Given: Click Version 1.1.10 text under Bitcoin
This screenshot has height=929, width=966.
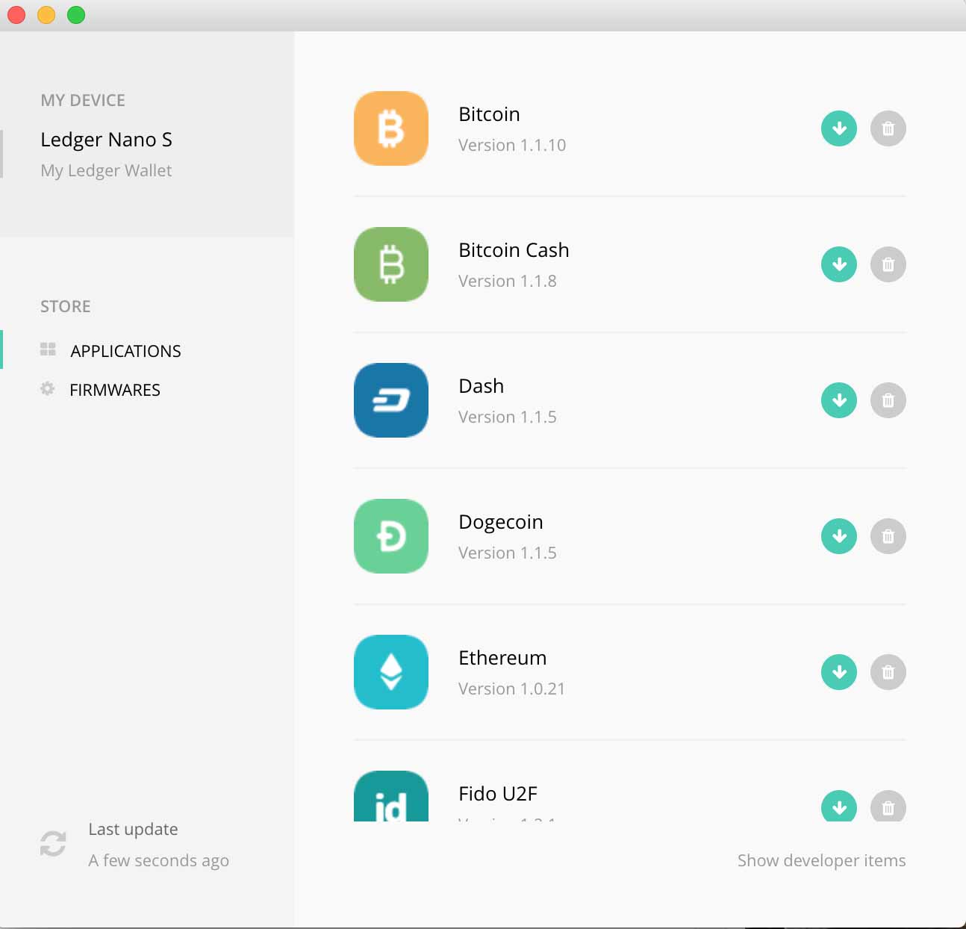Looking at the screenshot, I should point(512,145).
